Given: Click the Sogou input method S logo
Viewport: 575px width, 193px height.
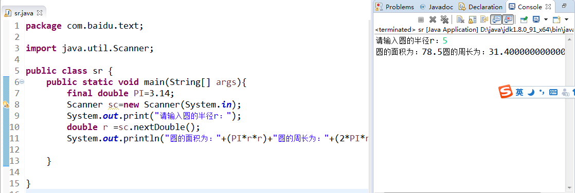Looking at the screenshot, I should pyautogui.click(x=506, y=92).
